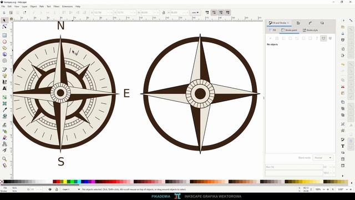The height and width of the screenshot is (200, 355).
Task: Select the Node editing tool
Action: (x=4, y=27)
